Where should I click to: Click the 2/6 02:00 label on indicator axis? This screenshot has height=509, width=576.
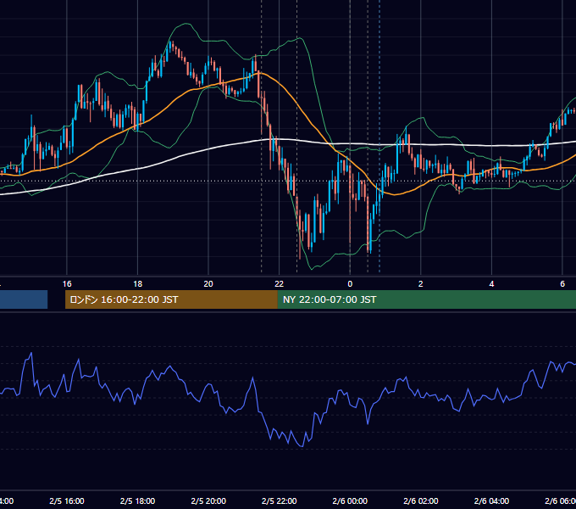tap(421, 501)
